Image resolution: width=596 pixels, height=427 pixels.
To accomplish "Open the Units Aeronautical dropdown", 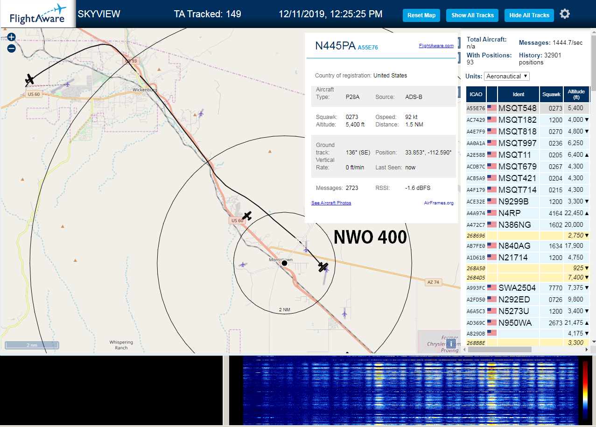I will tap(507, 76).
